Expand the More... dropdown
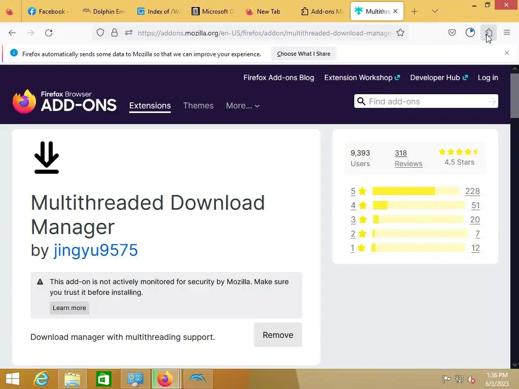 243,105
